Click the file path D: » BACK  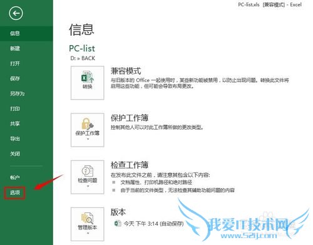tap(83, 58)
